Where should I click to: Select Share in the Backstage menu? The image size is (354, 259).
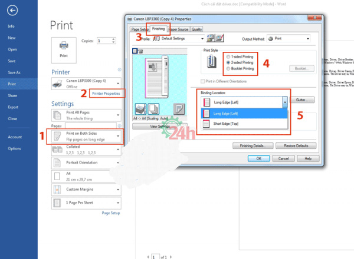(12, 95)
